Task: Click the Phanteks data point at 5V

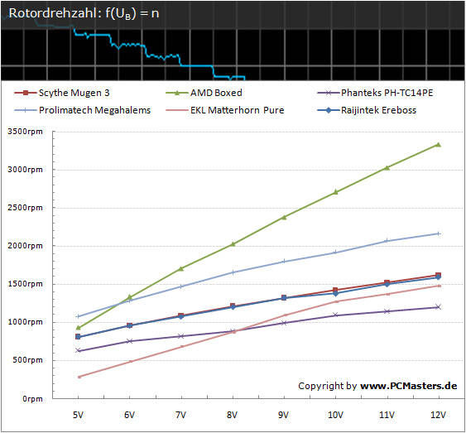Action: (78, 350)
